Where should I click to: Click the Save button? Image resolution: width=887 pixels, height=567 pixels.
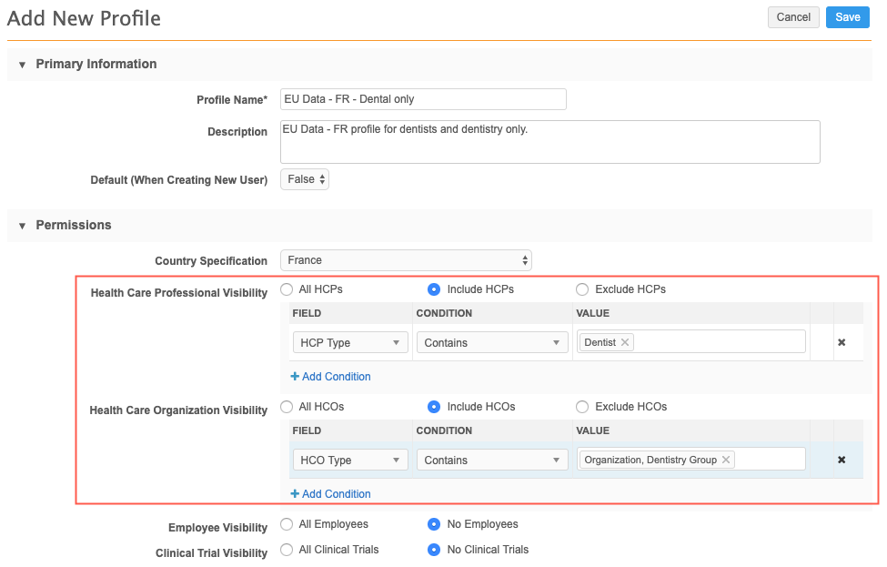click(847, 17)
